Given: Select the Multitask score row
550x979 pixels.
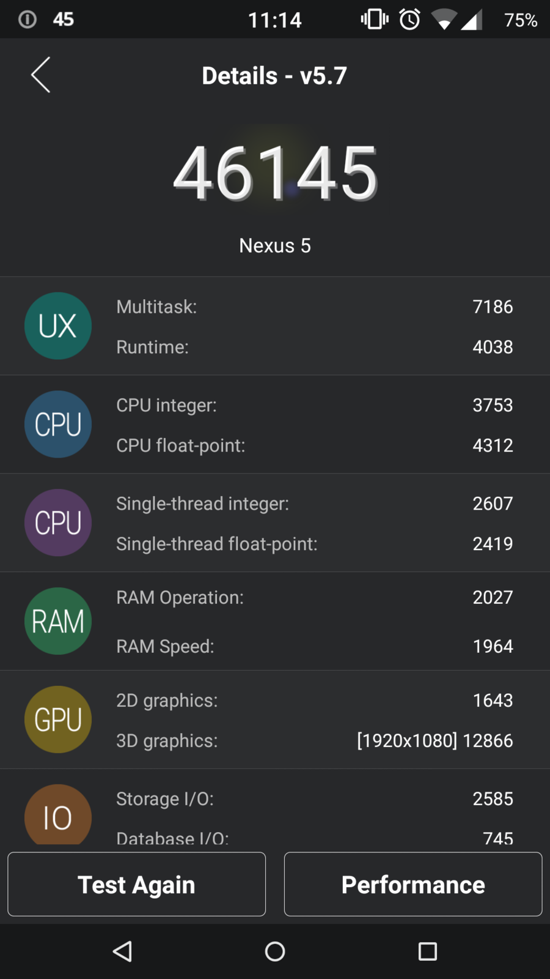Looking at the screenshot, I should pos(314,307).
